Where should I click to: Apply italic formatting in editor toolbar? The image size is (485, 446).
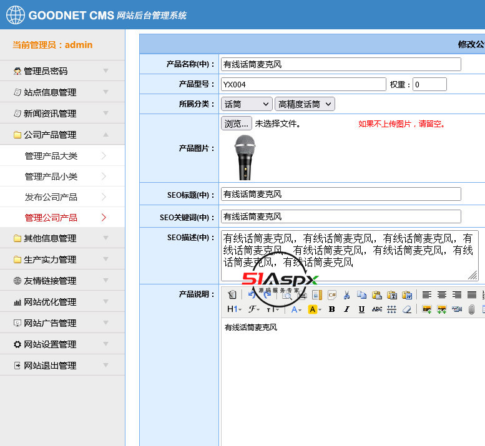click(346, 309)
